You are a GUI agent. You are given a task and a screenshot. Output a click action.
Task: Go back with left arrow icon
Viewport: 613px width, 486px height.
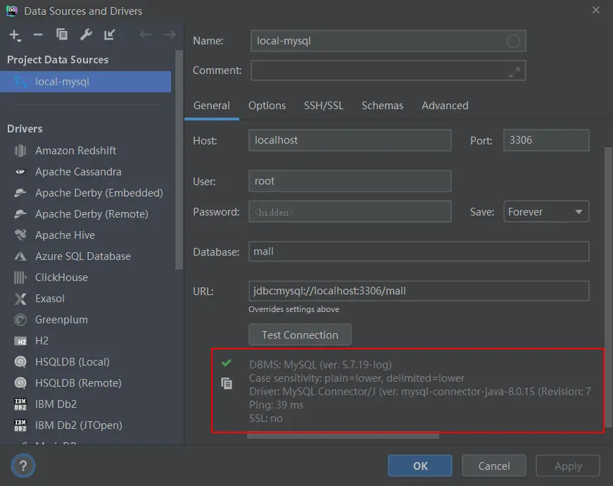coord(146,35)
